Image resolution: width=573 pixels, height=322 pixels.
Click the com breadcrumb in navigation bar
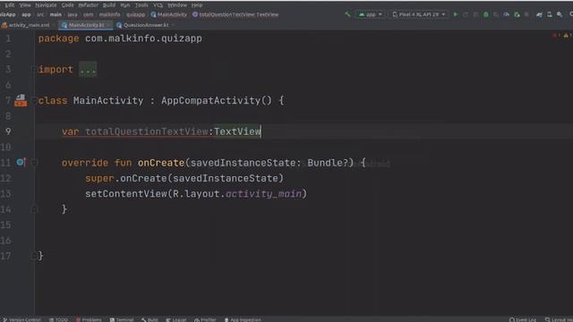tap(88, 14)
